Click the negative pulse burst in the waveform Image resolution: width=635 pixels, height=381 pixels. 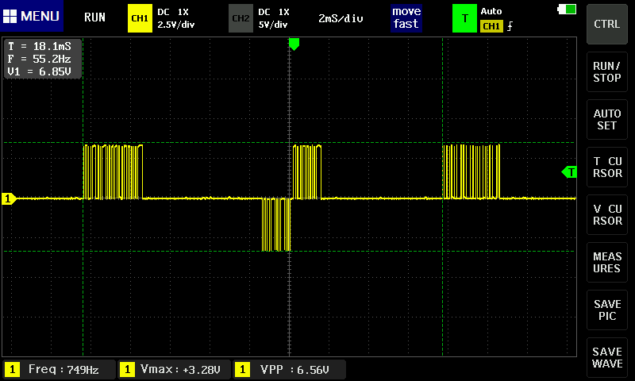[276, 225]
